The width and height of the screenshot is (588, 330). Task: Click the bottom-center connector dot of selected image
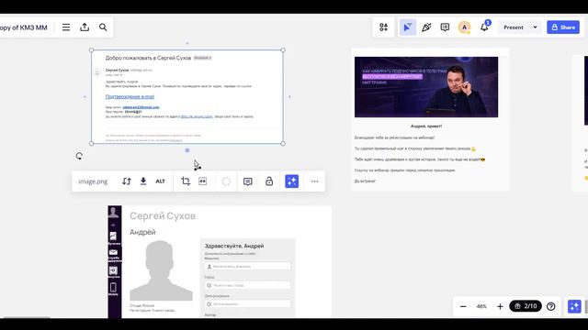tap(187, 150)
